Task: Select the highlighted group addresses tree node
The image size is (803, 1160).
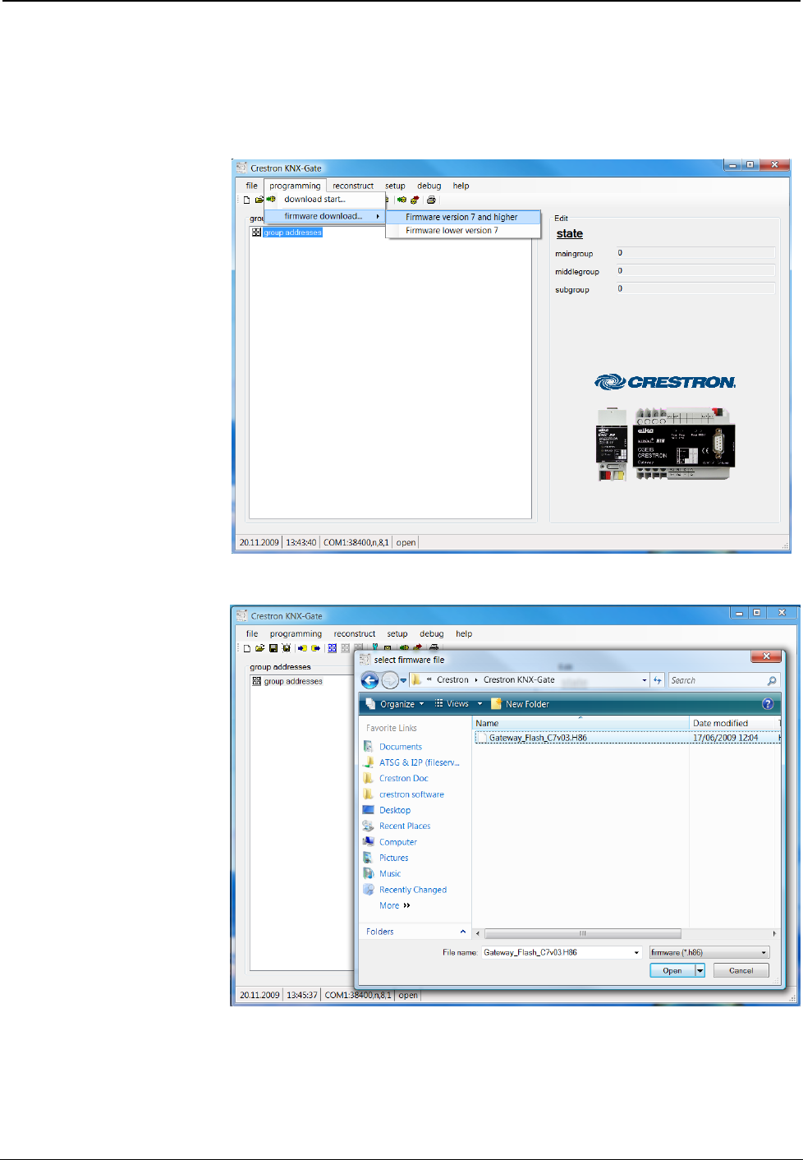Action: point(293,232)
